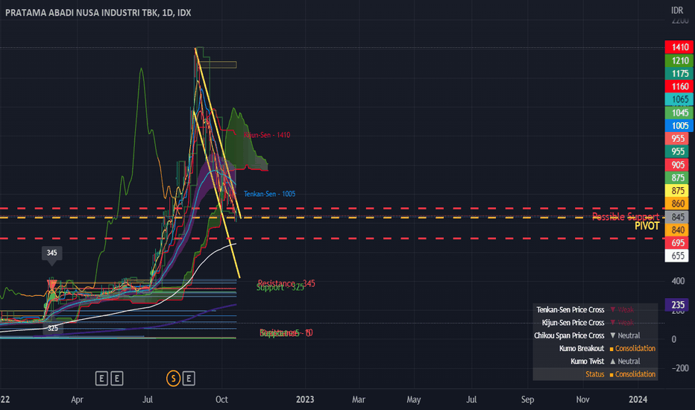695x410 pixels.
Task: Select the green 1210 price label
Action: pyautogui.click(x=679, y=60)
